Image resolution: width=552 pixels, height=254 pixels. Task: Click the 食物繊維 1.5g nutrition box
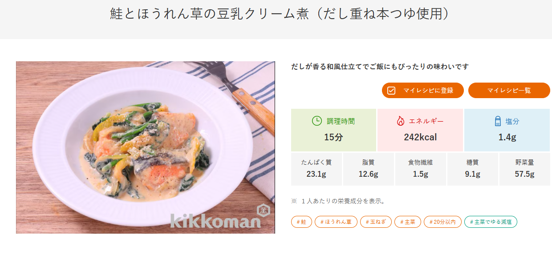[x=420, y=169]
